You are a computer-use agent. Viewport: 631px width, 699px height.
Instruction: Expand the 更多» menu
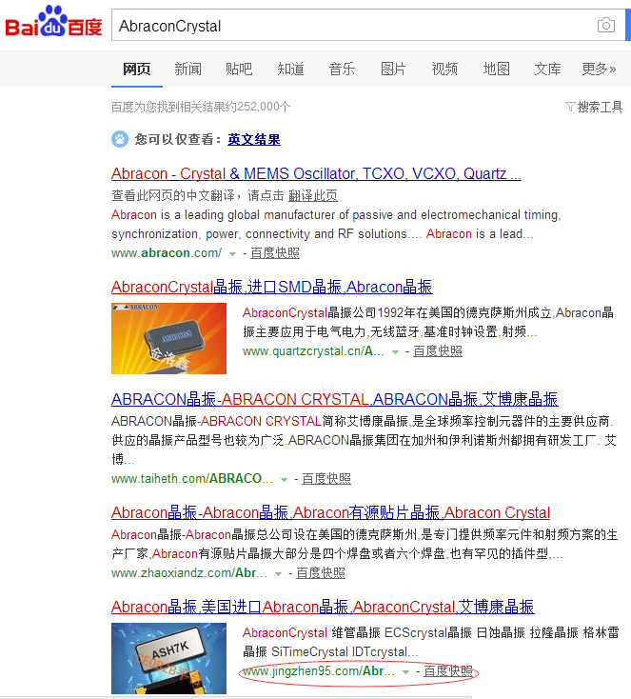tap(599, 70)
